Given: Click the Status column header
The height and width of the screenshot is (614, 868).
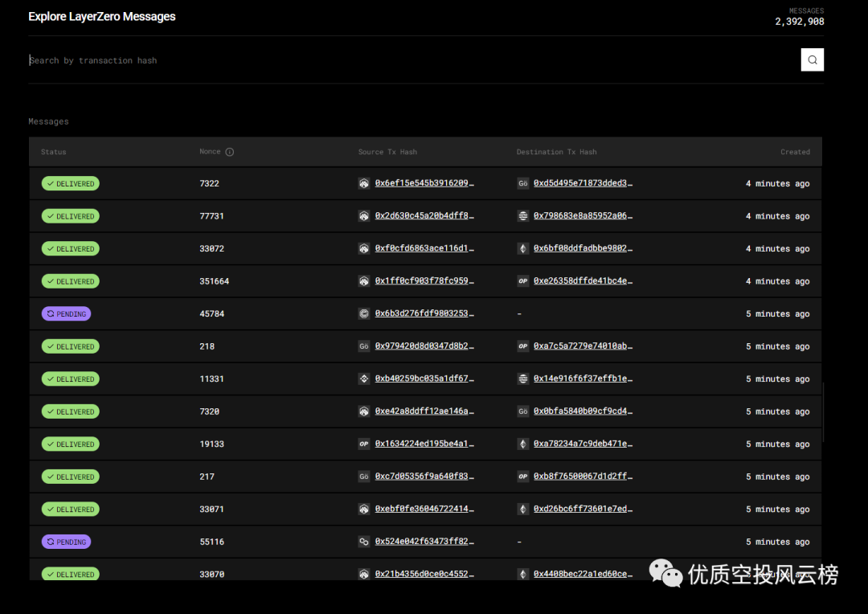Looking at the screenshot, I should (x=53, y=152).
